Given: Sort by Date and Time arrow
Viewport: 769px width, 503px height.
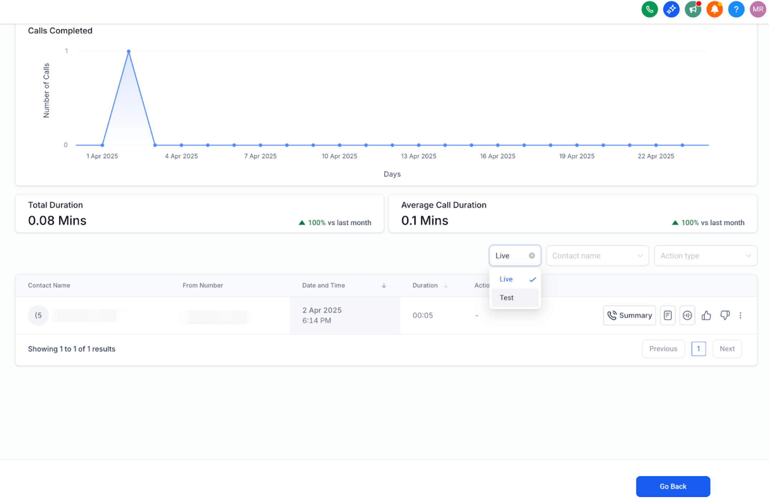Looking at the screenshot, I should pyautogui.click(x=384, y=285).
